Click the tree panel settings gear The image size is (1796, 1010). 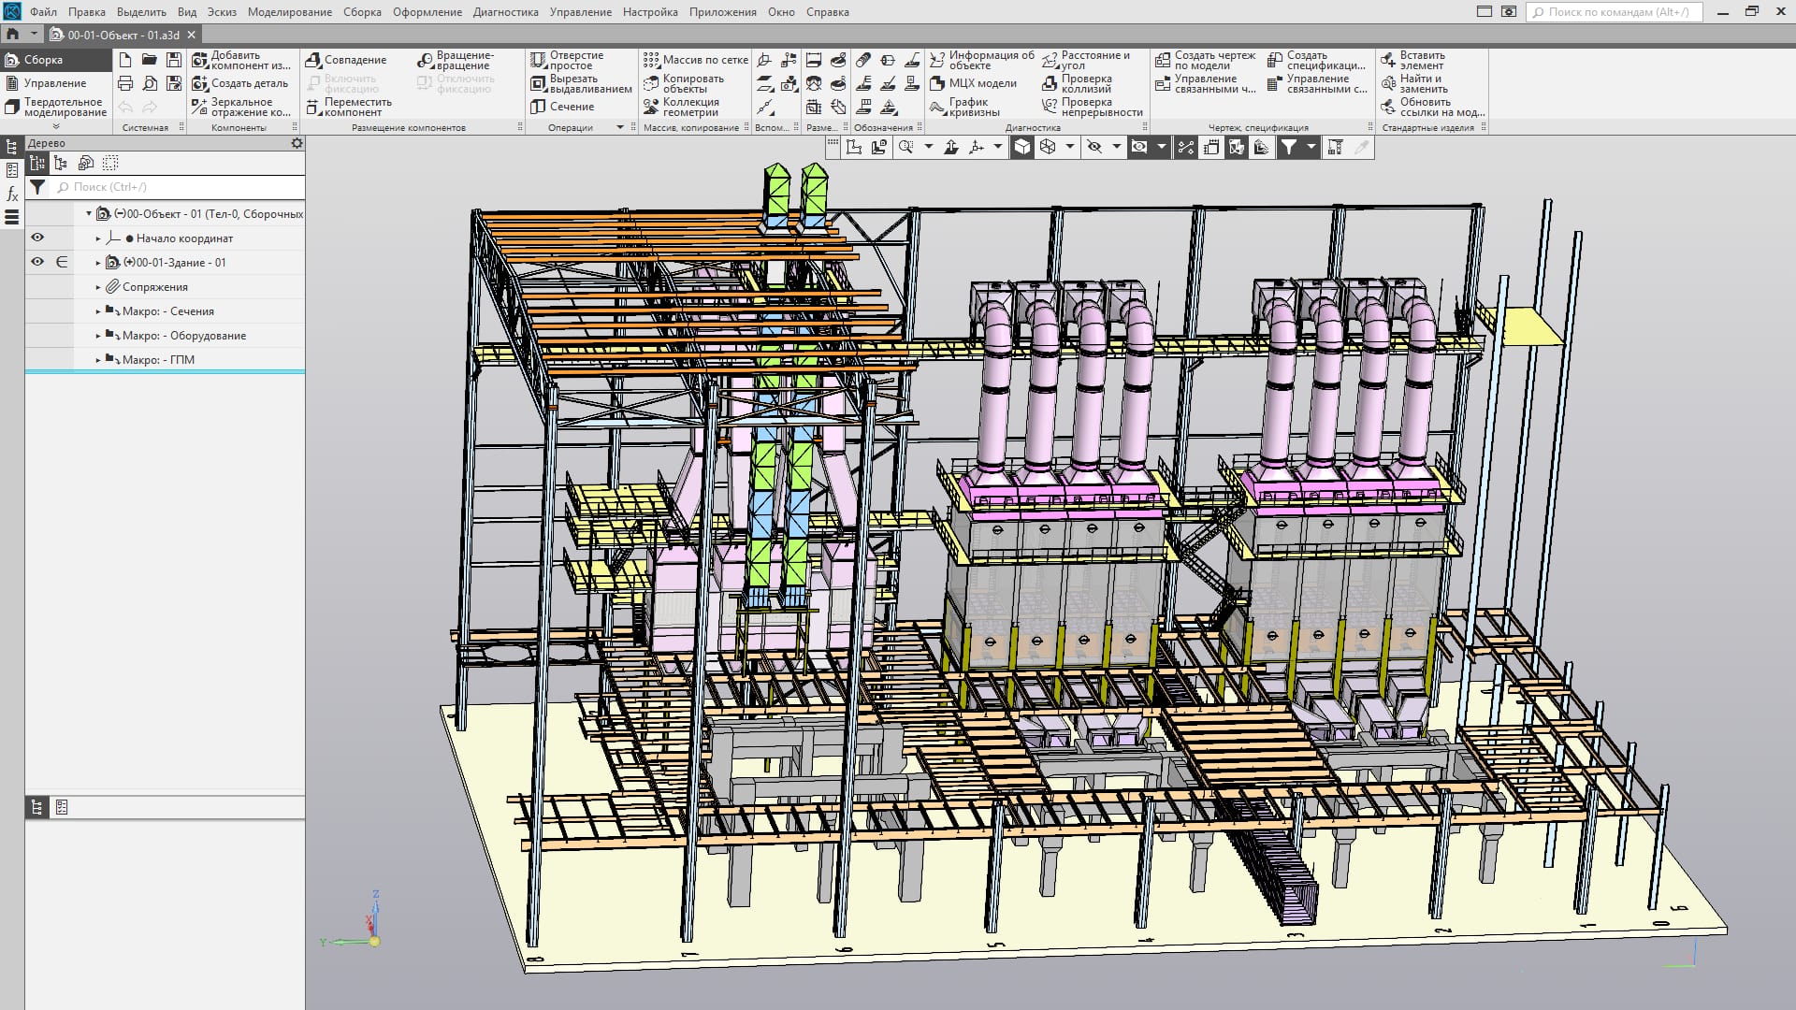click(x=297, y=143)
